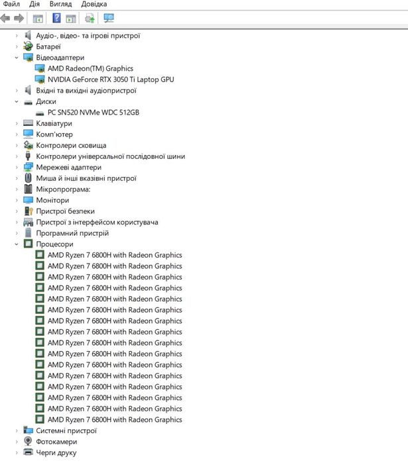Expand the Програмний пристрій node
This screenshot has width=408, height=463.
(x=17, y=233)
